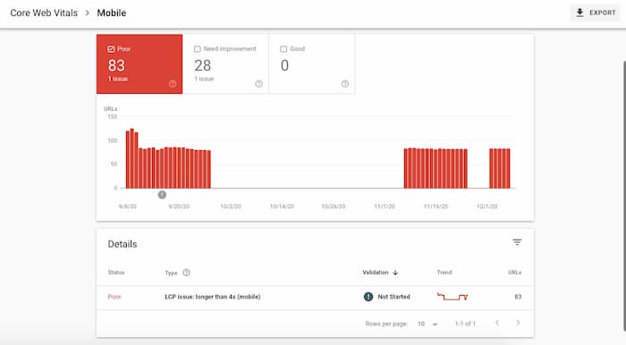Open help icon on Good card

[345, 84]
